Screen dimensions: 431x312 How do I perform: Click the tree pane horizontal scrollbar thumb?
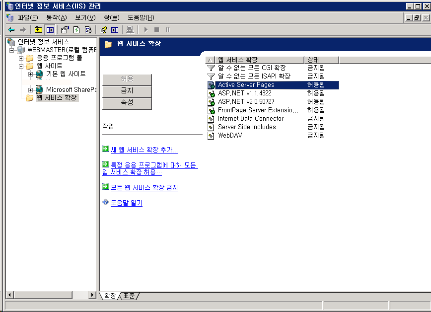[x=43, y=295]
